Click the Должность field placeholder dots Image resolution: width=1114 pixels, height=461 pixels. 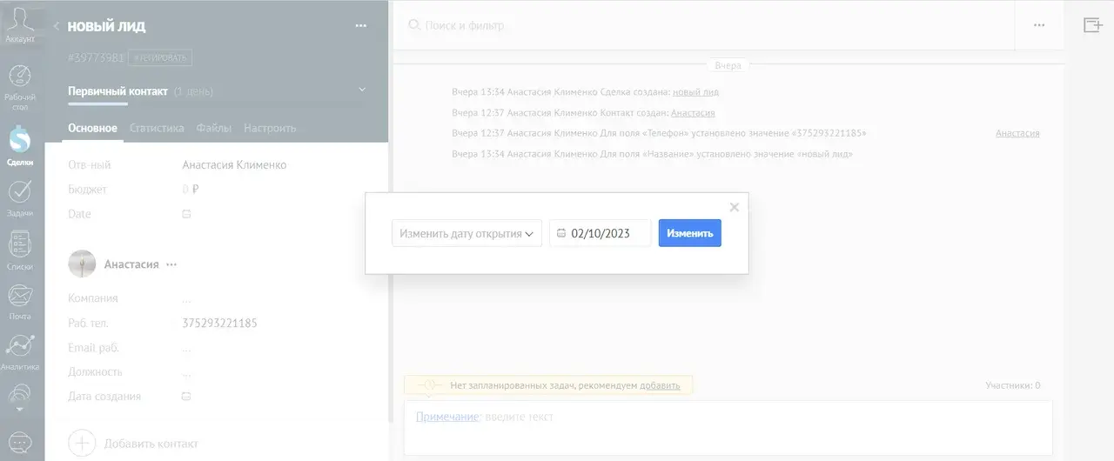click(x=186, y=373)
